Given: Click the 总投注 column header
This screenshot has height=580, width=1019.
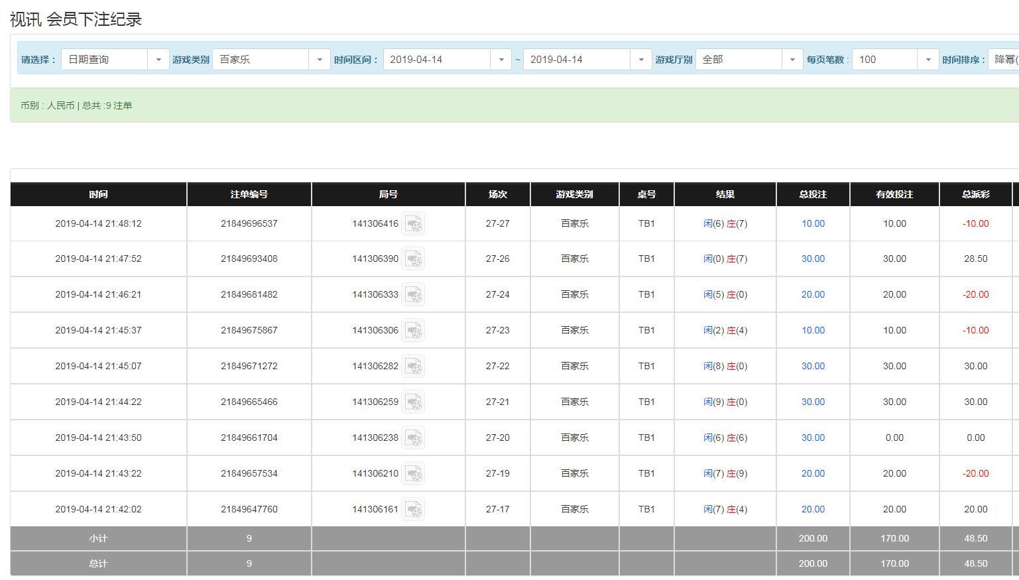Looking at the screenshot, I should coord(813,194).
